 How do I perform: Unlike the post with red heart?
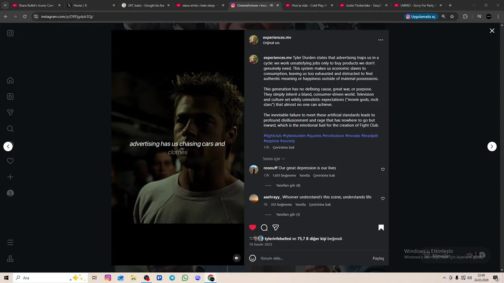253,227
